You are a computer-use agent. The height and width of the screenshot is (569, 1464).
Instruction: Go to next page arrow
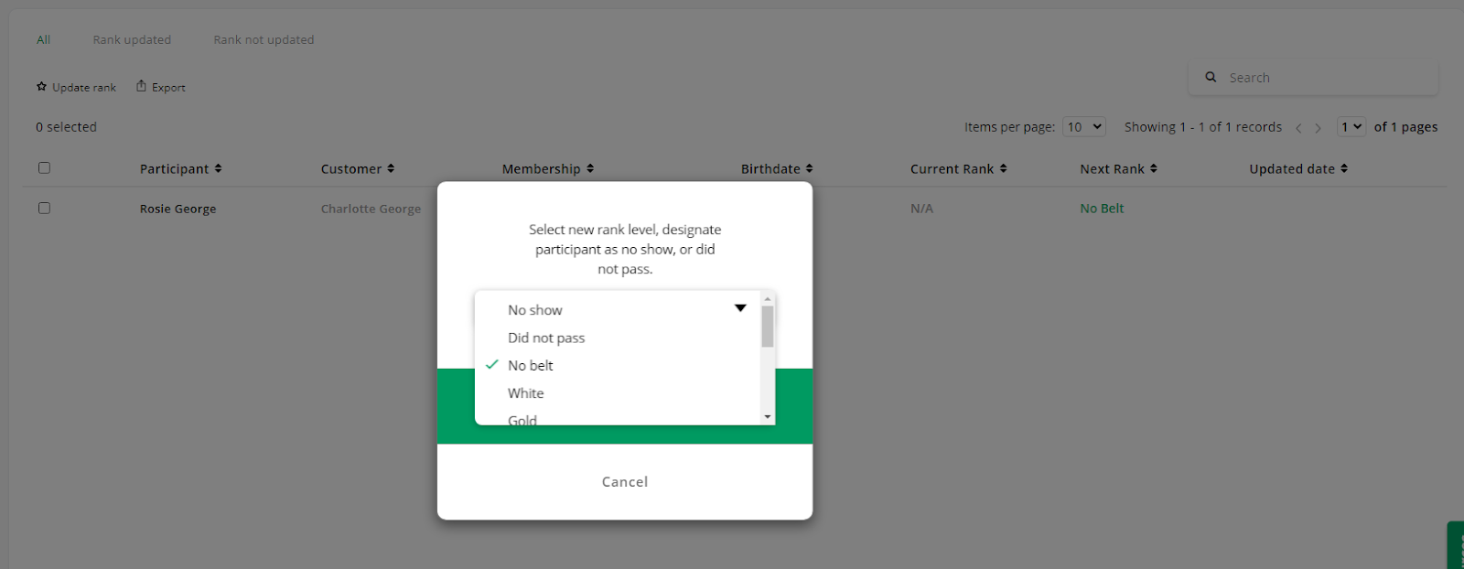point(1319,128)
